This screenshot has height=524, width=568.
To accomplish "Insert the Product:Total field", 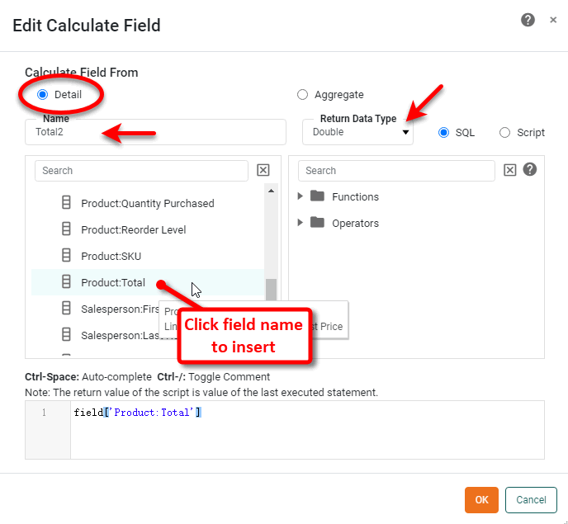I will point(112,282).
